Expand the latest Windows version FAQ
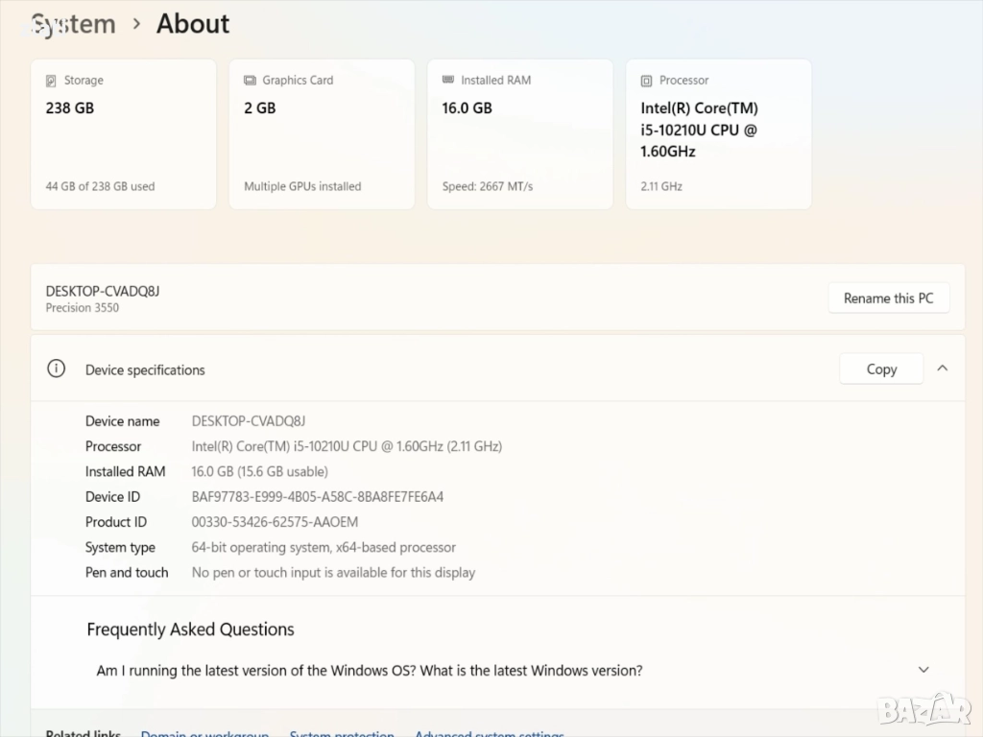Image resolution: width=983 pixels, height=737 pixels. 923,670
